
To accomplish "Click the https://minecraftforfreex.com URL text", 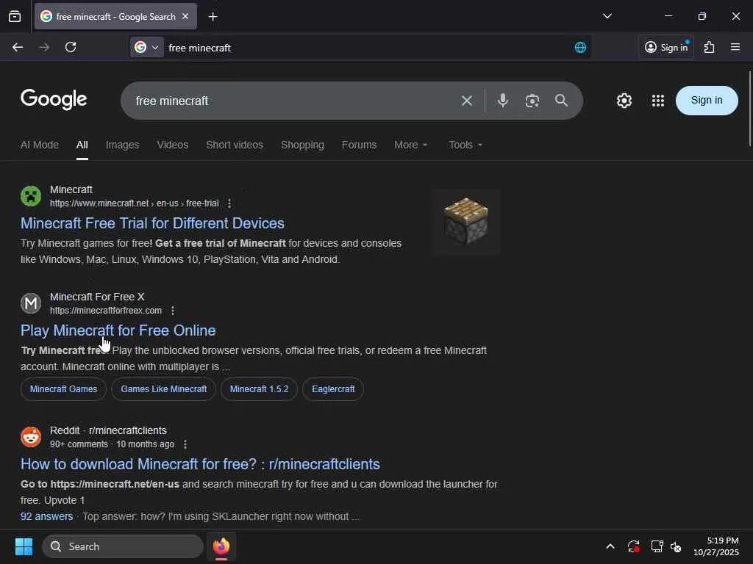I will click(106, 311).
